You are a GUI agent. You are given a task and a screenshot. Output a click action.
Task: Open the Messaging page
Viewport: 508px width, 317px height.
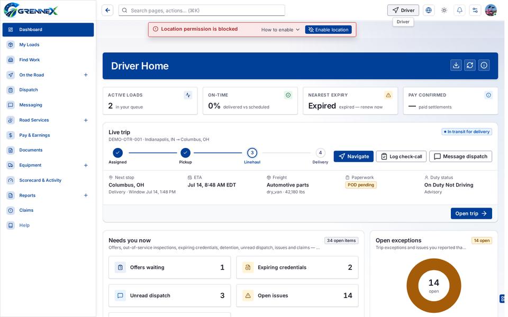48,105
